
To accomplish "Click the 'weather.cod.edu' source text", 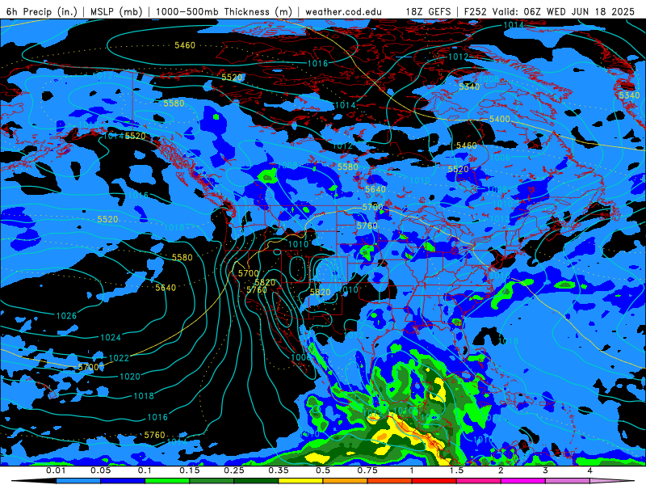I will click(x=343, y=11).
